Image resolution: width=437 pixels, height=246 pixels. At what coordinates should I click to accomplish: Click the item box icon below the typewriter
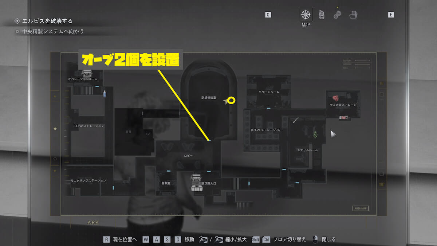pyautogui.click(x=197, y=188)
